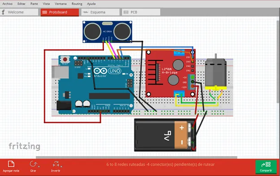
Task: Select the HC-SR04 ultrasonic sensor part
Action: (108, 32)
